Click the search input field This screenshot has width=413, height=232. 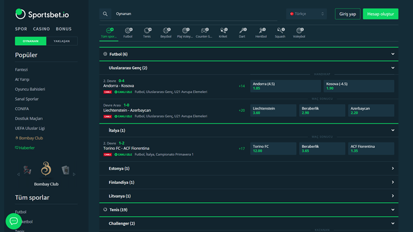[195, 14]
